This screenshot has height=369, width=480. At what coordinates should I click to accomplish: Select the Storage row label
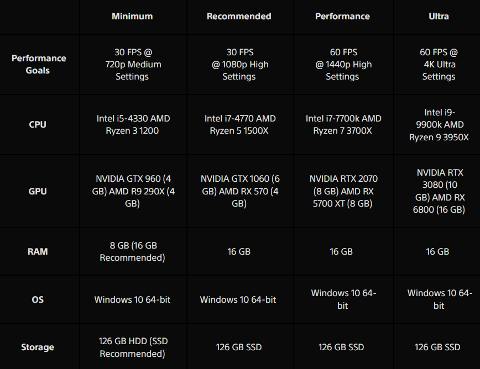38,347
